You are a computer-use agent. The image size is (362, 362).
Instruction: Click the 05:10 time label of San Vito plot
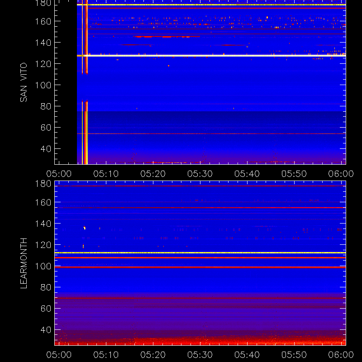click(x=106, y=174)
